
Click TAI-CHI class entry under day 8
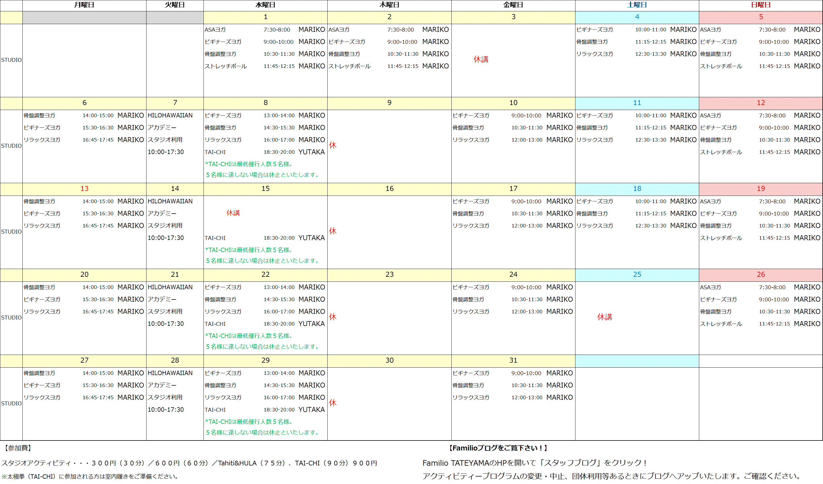pyautogui.click(x=215, y=152)
